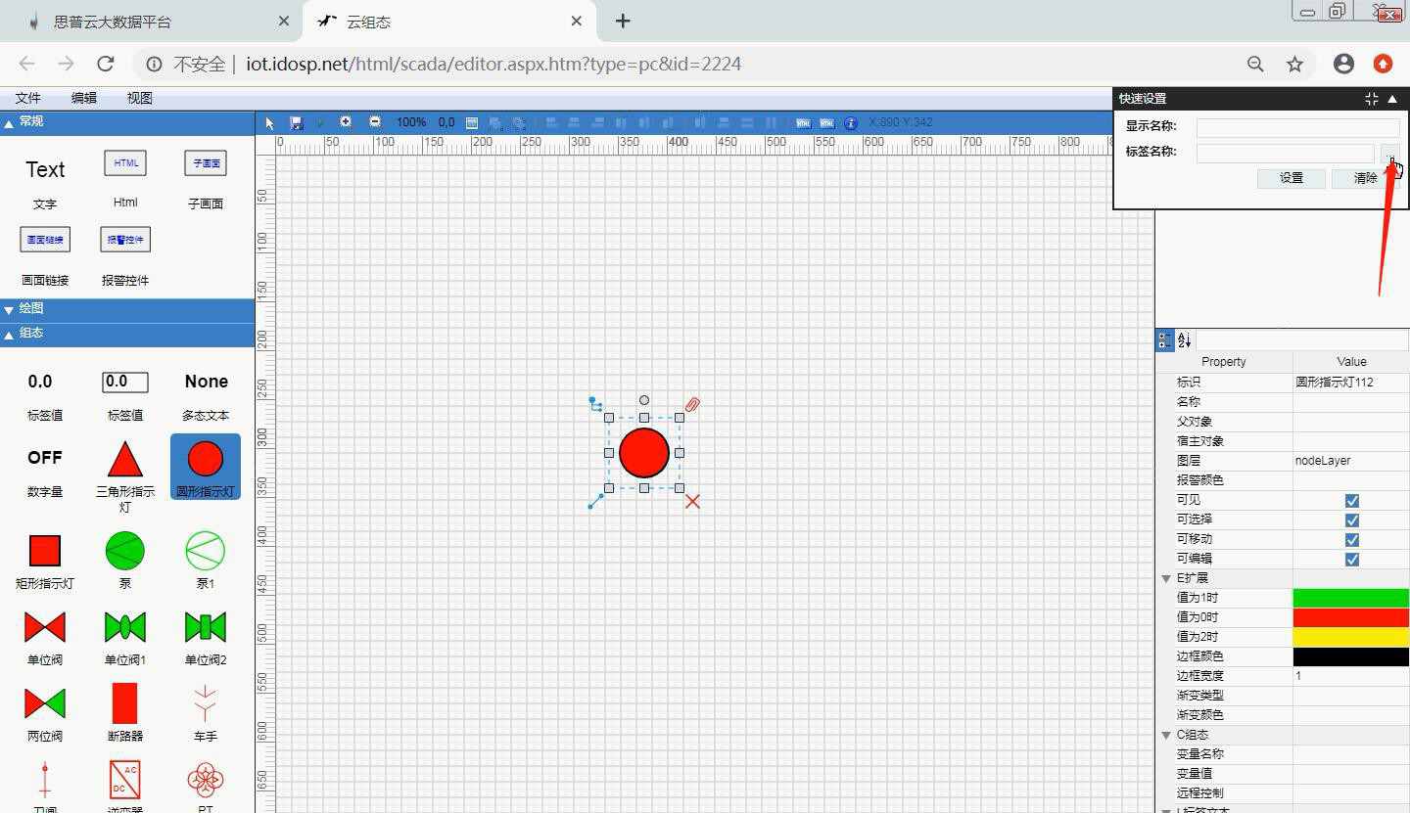Collapse the E扩展 property group
The image size is (1410, 813).
[1166, 578]
